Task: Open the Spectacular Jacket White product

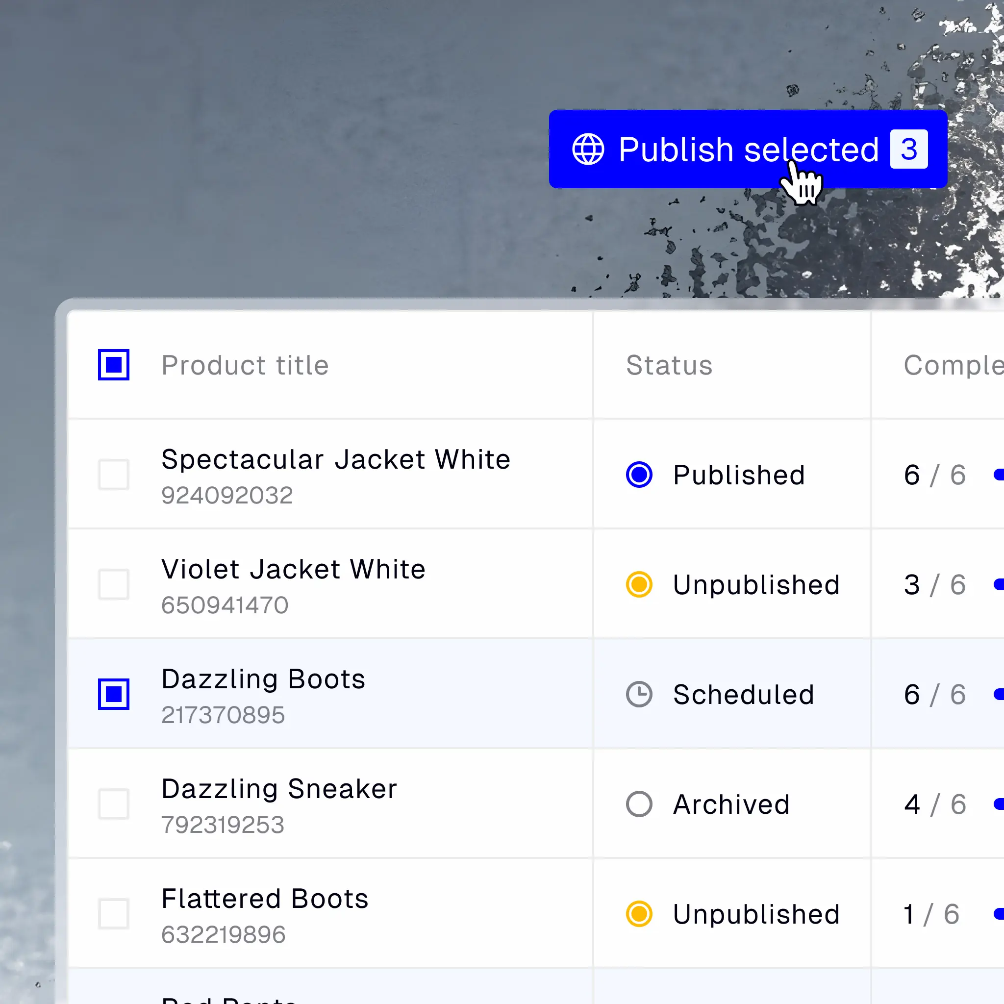Action: [336, 459]
